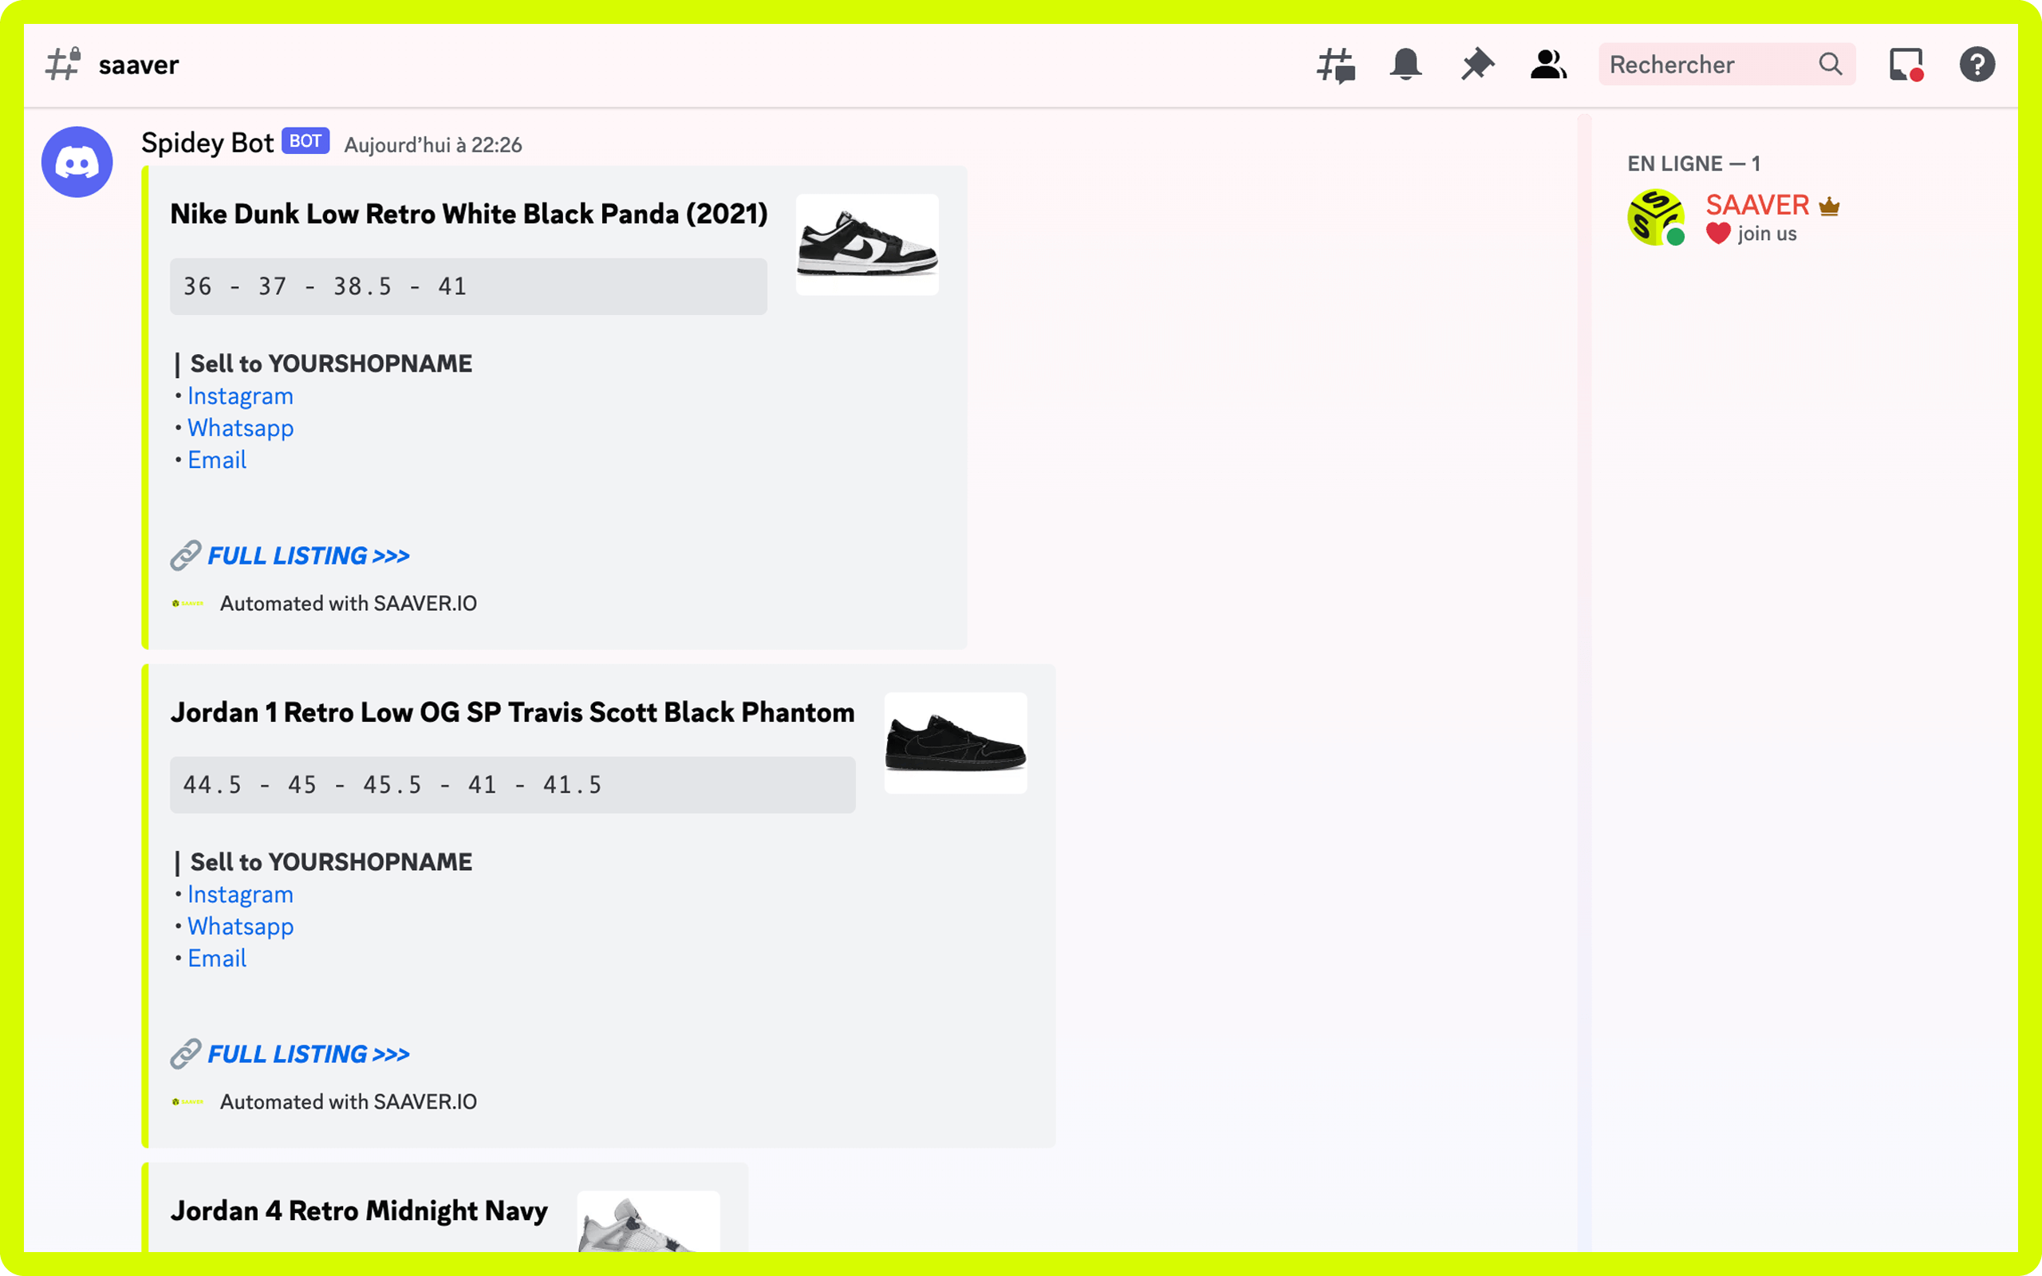
Task: Open FULL LISTING link in Jordan 1 card
Action: [x=309, y=1054]
